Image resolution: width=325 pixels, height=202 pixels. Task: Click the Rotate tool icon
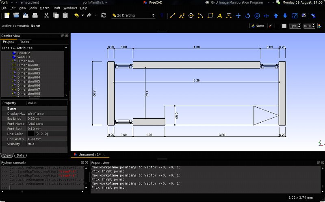coord(248,16)
